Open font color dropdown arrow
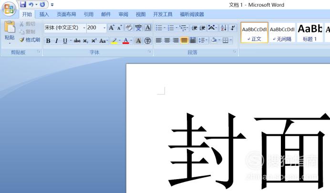The image size is (330, 193). coord(131,41)
